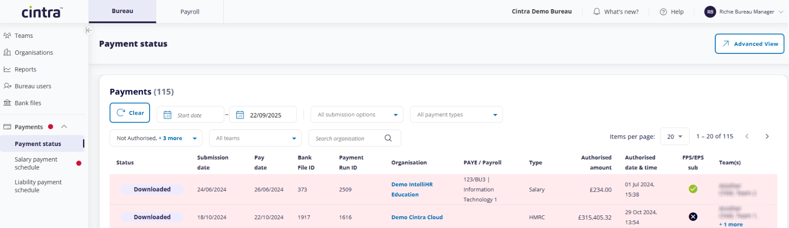Open the Start date calendar icon

point(168,115)
